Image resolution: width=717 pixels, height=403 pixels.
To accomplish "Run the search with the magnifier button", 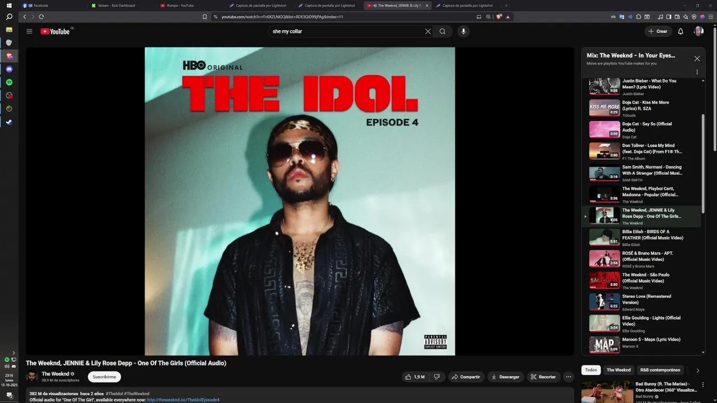I will (443, 31).
